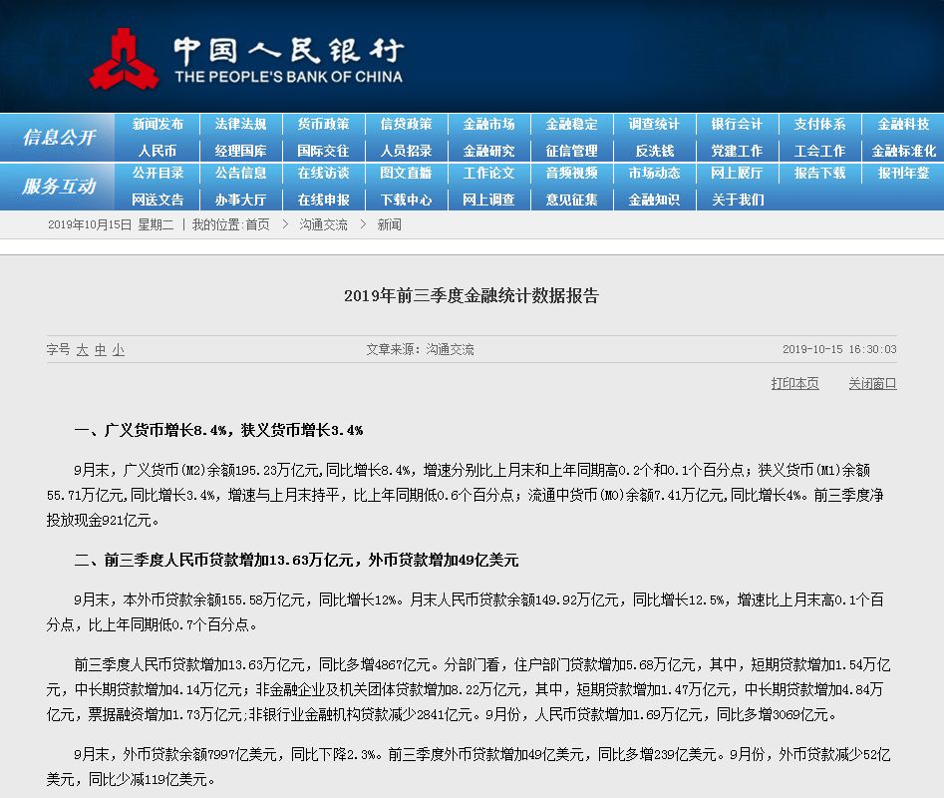Open 反洗钱 section
The height and width of the screenshot is (798, 944).
(x=654, y=151)
